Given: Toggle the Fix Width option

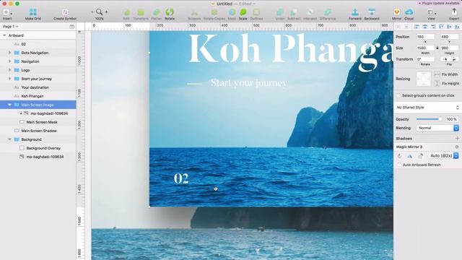Looking at the screenshot, I should tap(437, 74).
